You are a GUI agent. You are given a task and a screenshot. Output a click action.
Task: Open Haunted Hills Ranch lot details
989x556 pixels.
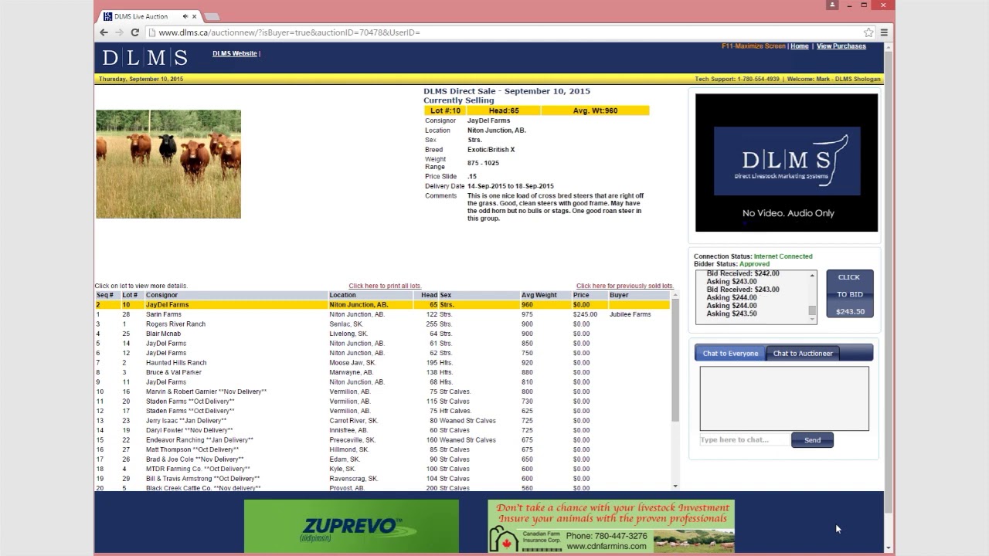point(382,363)
